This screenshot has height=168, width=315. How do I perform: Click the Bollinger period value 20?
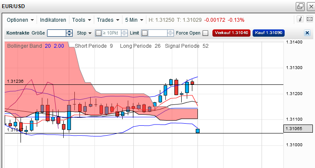pos(48,46)
